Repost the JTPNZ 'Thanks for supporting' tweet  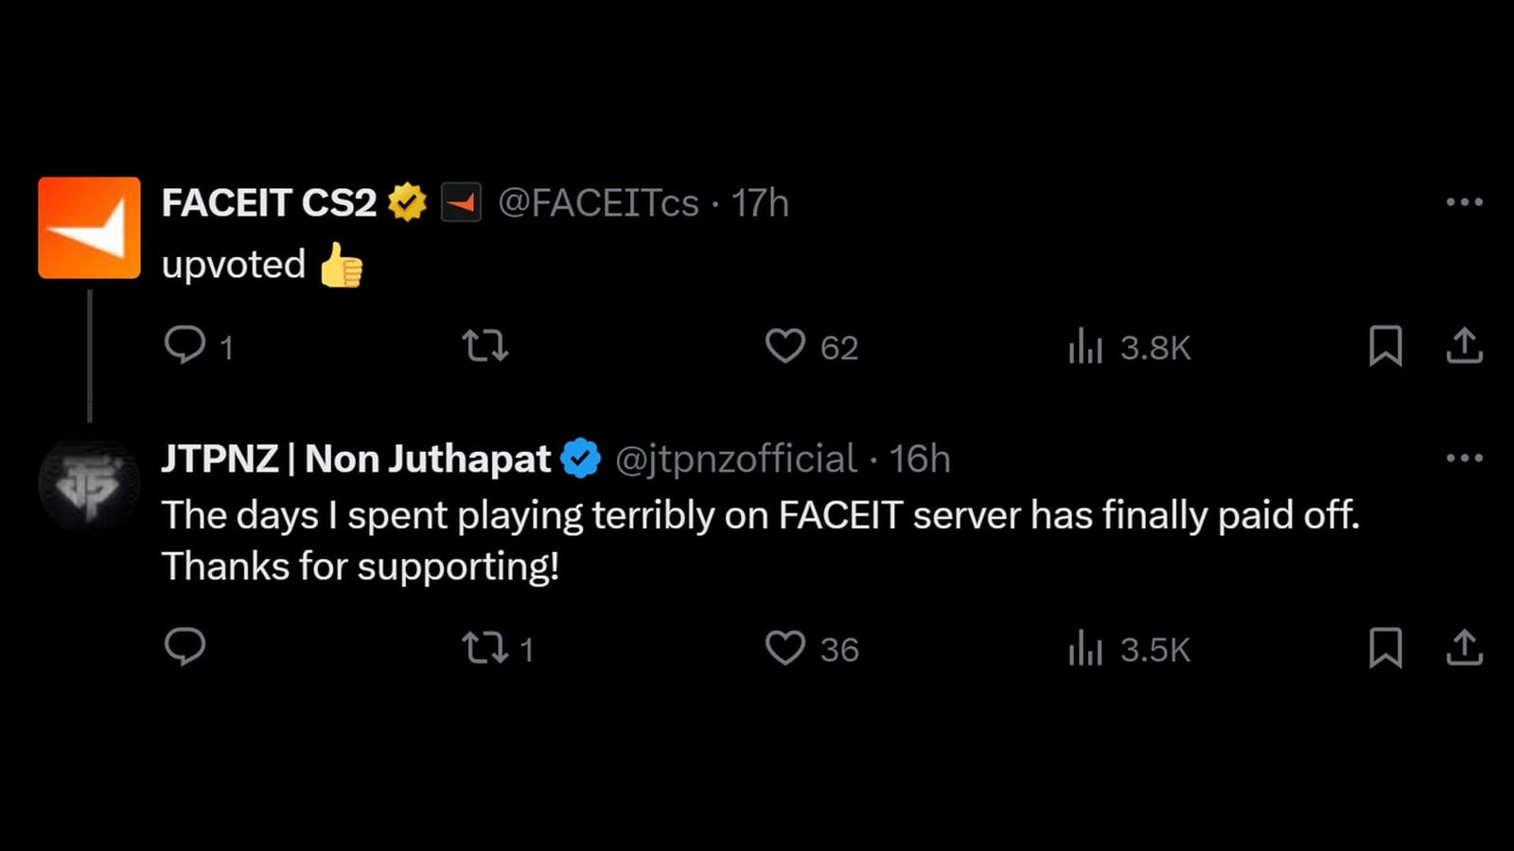click(x=485, y=649)
